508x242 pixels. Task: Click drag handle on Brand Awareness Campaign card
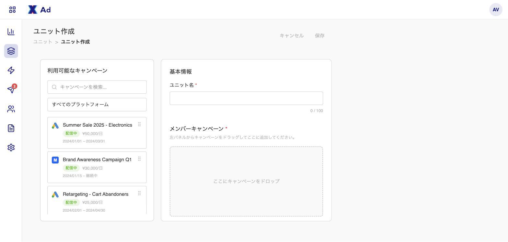point(139,159)
